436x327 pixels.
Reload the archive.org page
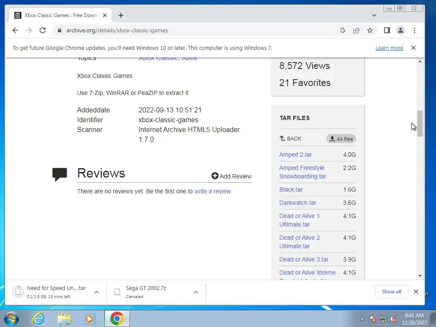coord(43,30)
